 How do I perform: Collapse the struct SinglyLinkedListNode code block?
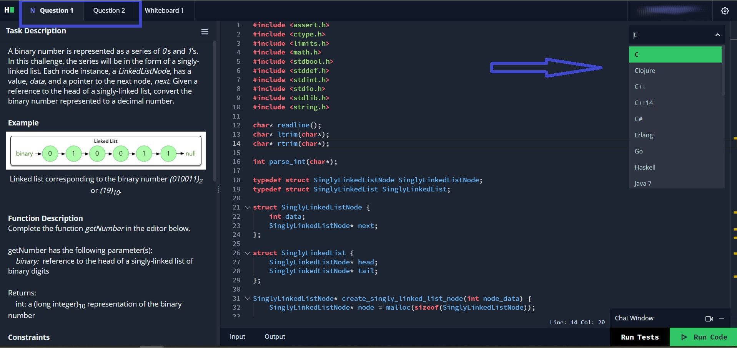(x=248, y=208)
